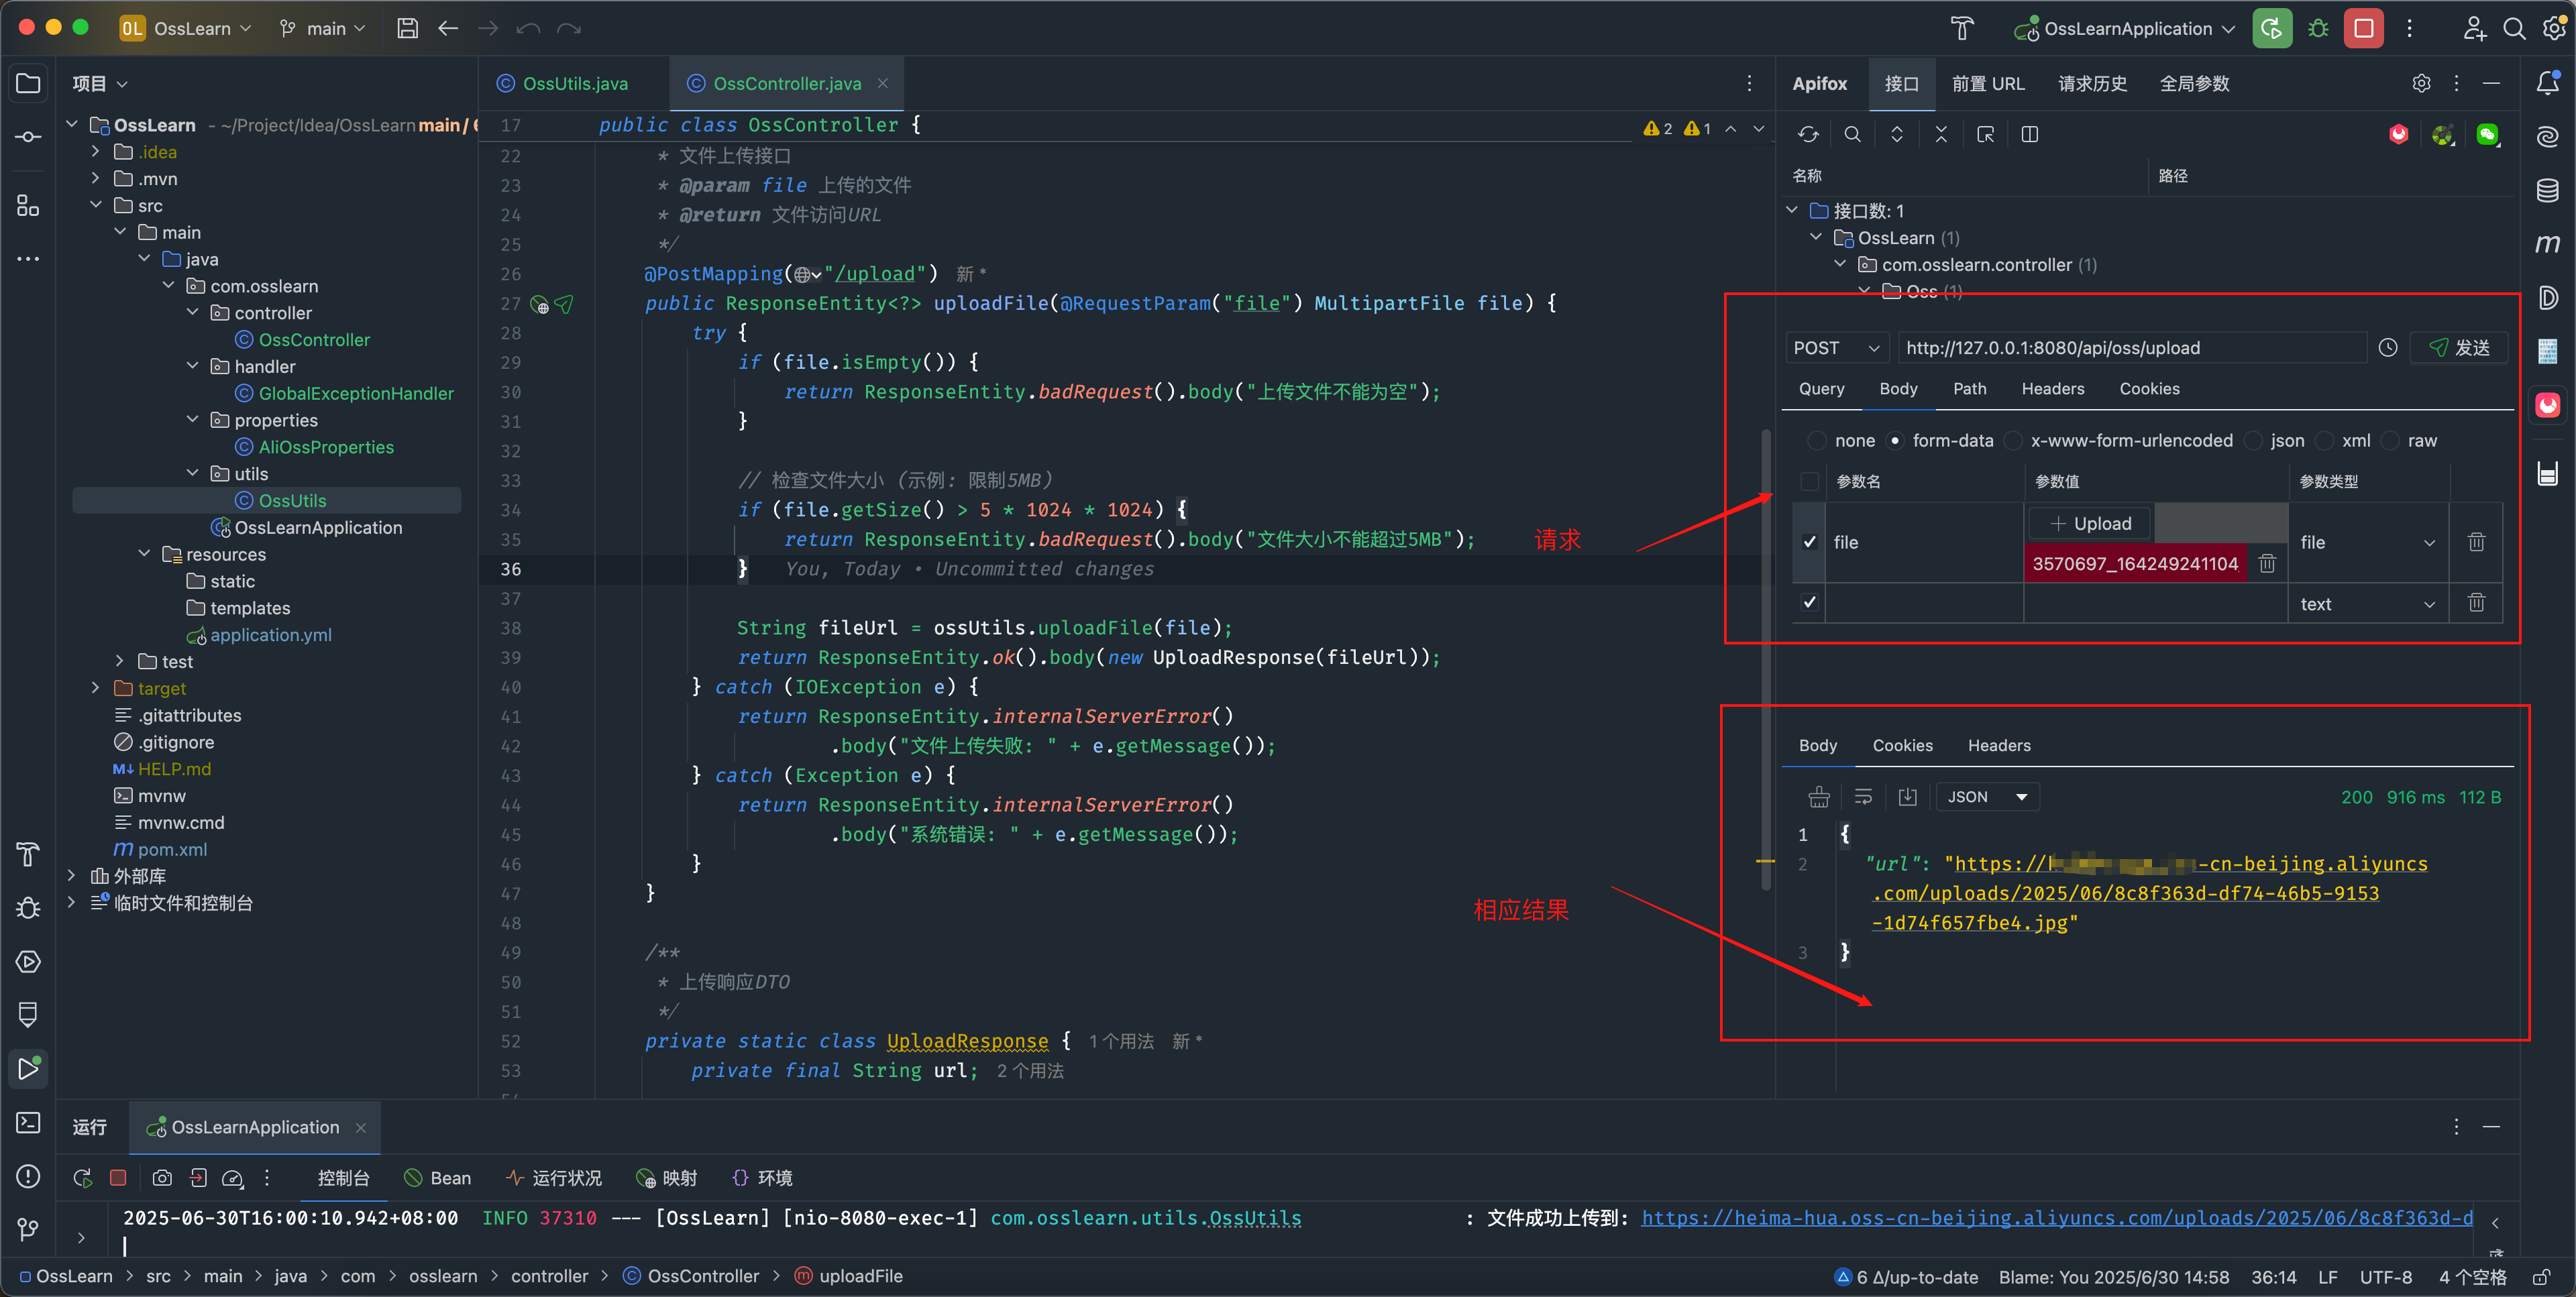Open the Git tool window icon

click(x=28, y=1229)
